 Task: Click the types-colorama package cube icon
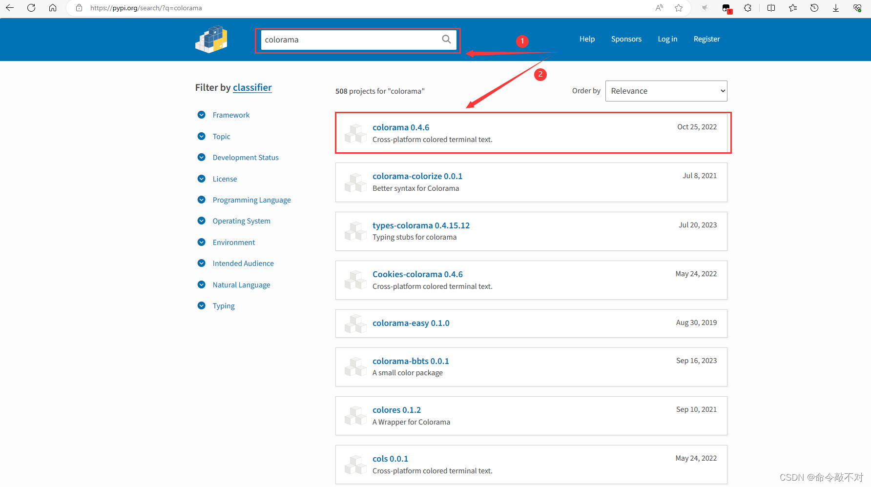355,231
